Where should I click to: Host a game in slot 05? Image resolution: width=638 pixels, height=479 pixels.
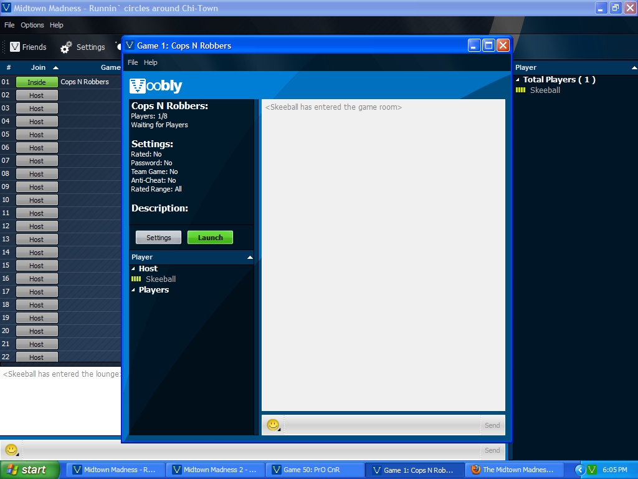[x=37, y=135]
